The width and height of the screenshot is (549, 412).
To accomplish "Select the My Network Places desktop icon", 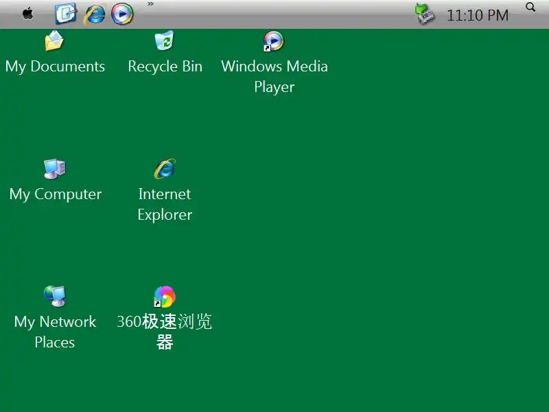I will click(55, 297).
